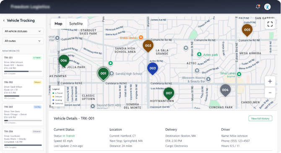Click the fullscreen map icon

click(x=270, y=24)
